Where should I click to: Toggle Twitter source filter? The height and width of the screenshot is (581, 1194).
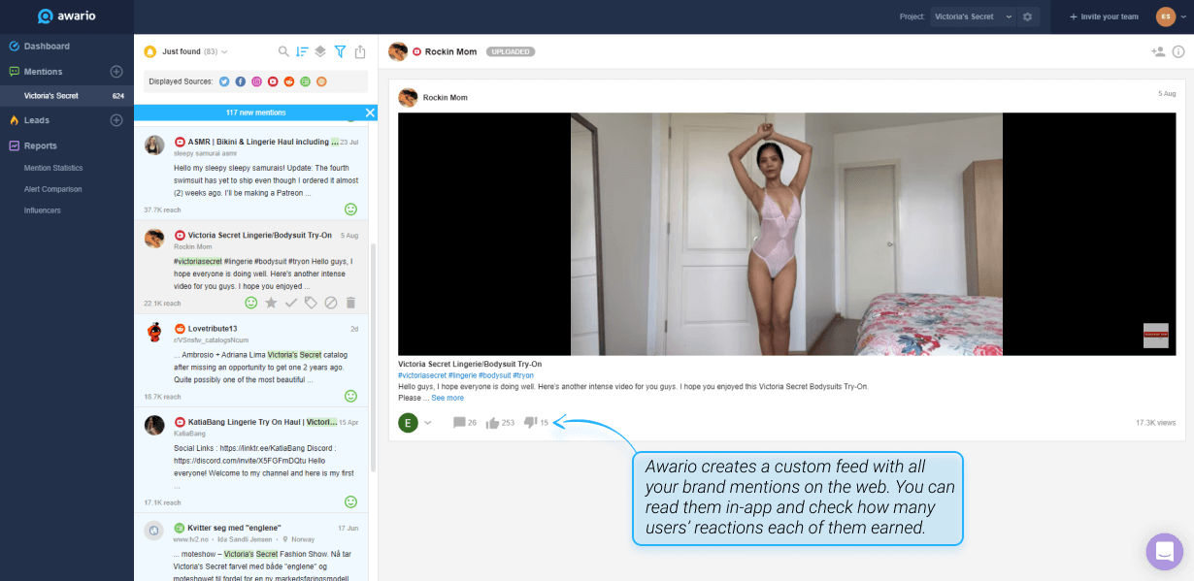tap(224, 81)
